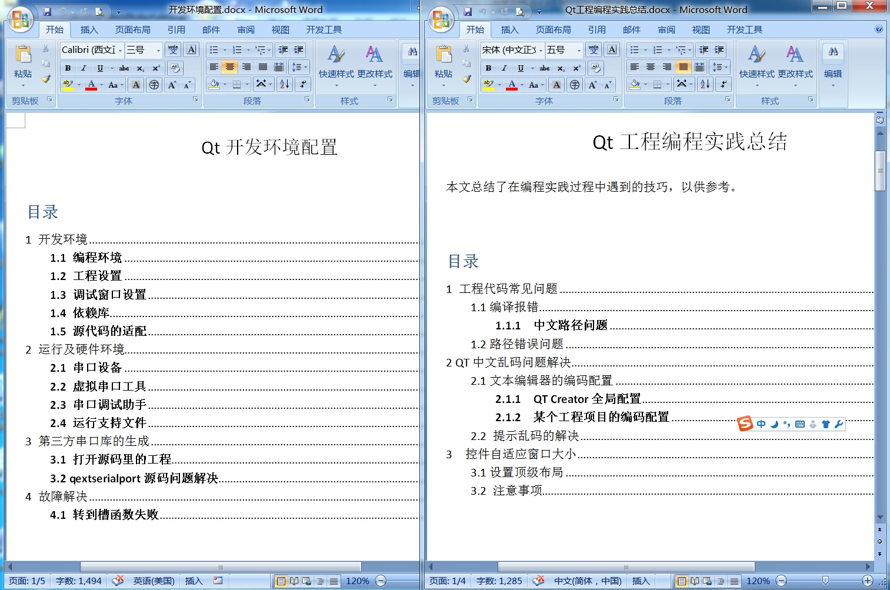
Task: Toggle Strikethrough in left Word window
Action: [x=124, y=68]
